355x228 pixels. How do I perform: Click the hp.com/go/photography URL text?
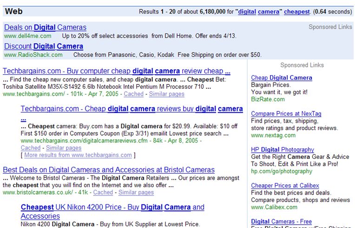coord(282,171)
